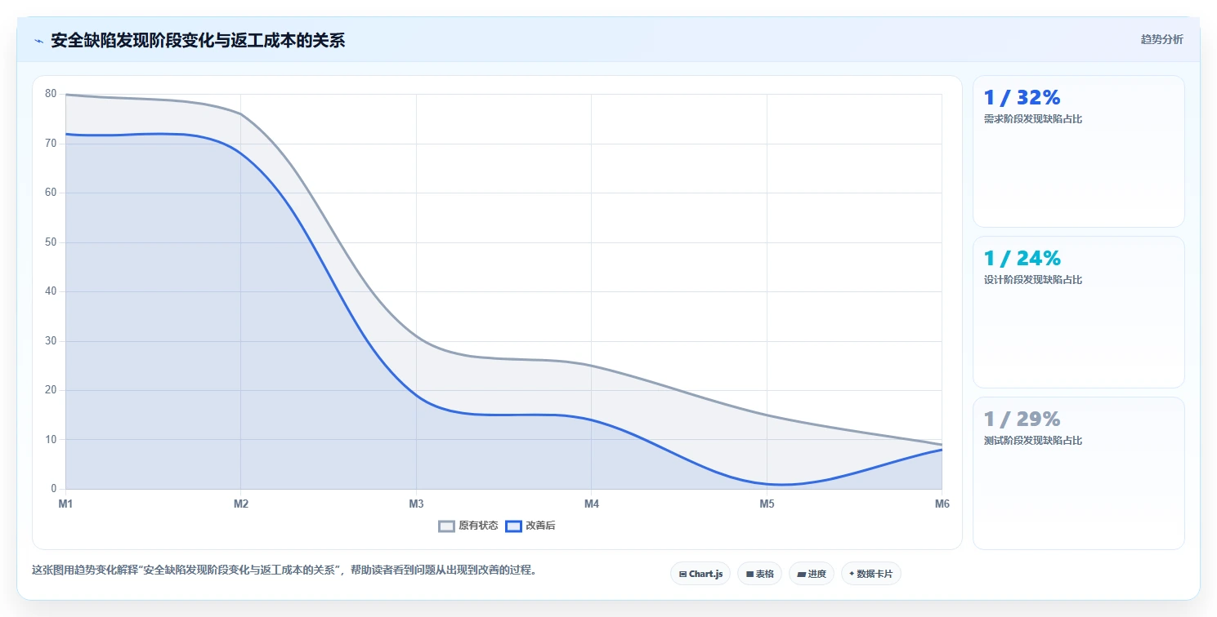Click the lightning icon beside the title
The width and height of the screenshot is (1217, 617).
pos(39,41)
